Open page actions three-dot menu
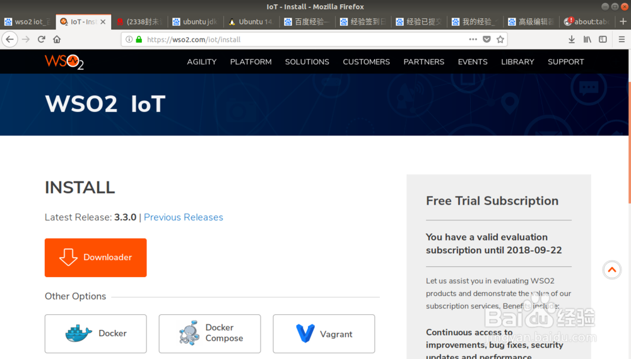Image resolution: width=631 pixels, height=359 pixels. coord(473,39)
